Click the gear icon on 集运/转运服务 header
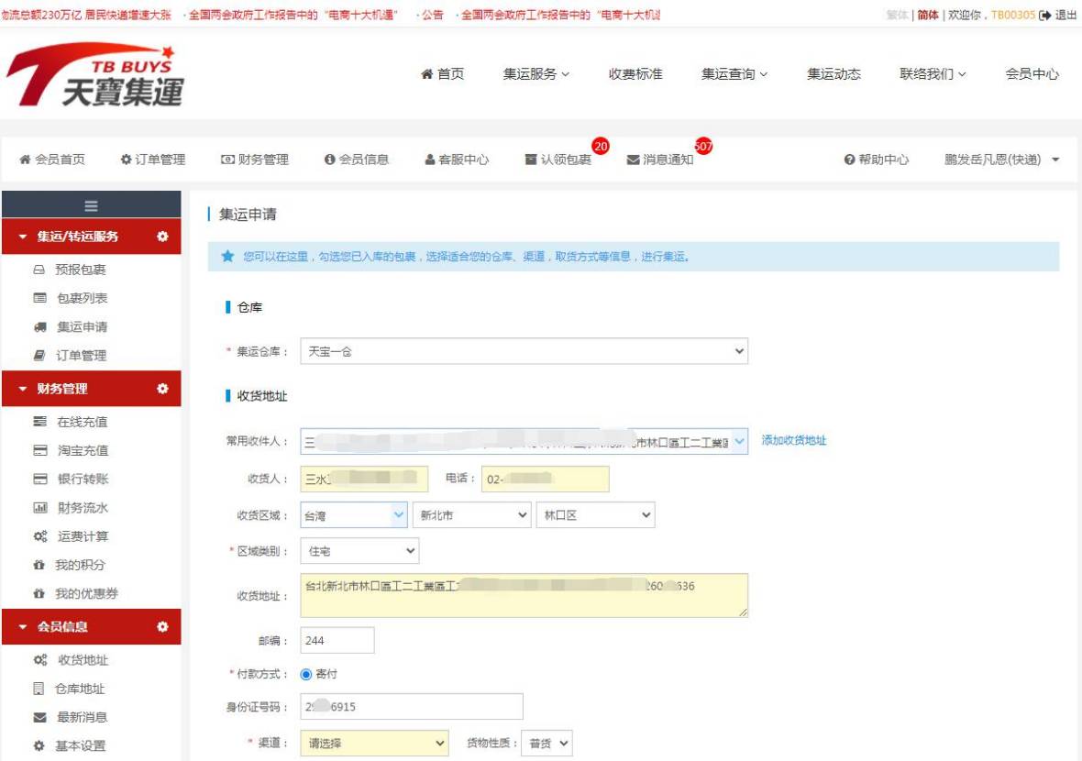 [162, 236]
